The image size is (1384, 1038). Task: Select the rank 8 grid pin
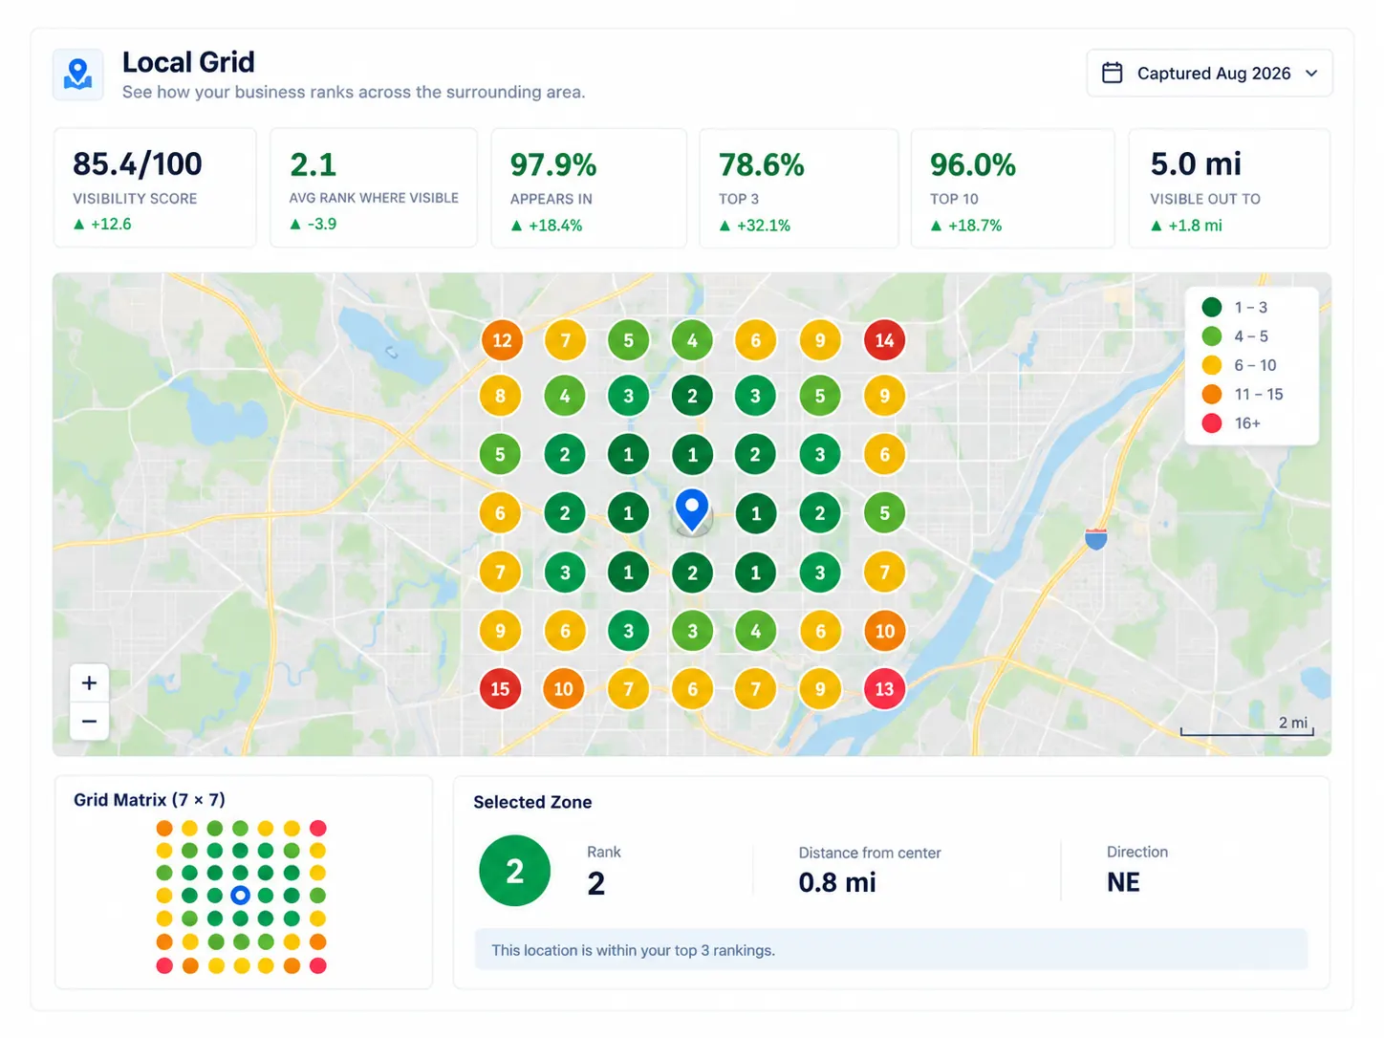click(x=500, y=396)
